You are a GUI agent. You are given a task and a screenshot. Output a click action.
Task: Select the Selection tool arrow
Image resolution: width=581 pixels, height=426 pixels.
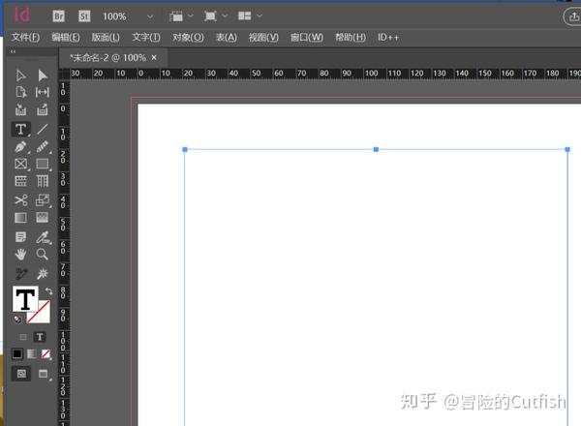(20, 76)
